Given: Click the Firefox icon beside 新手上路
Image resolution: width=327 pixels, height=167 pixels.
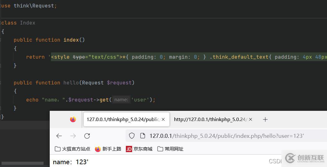Looking at the screenshot, I should [98, 149].
